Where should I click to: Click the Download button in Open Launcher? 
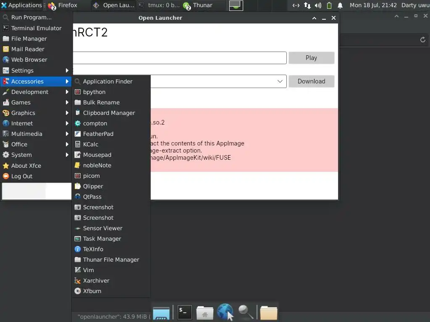(x=311, y=81)
